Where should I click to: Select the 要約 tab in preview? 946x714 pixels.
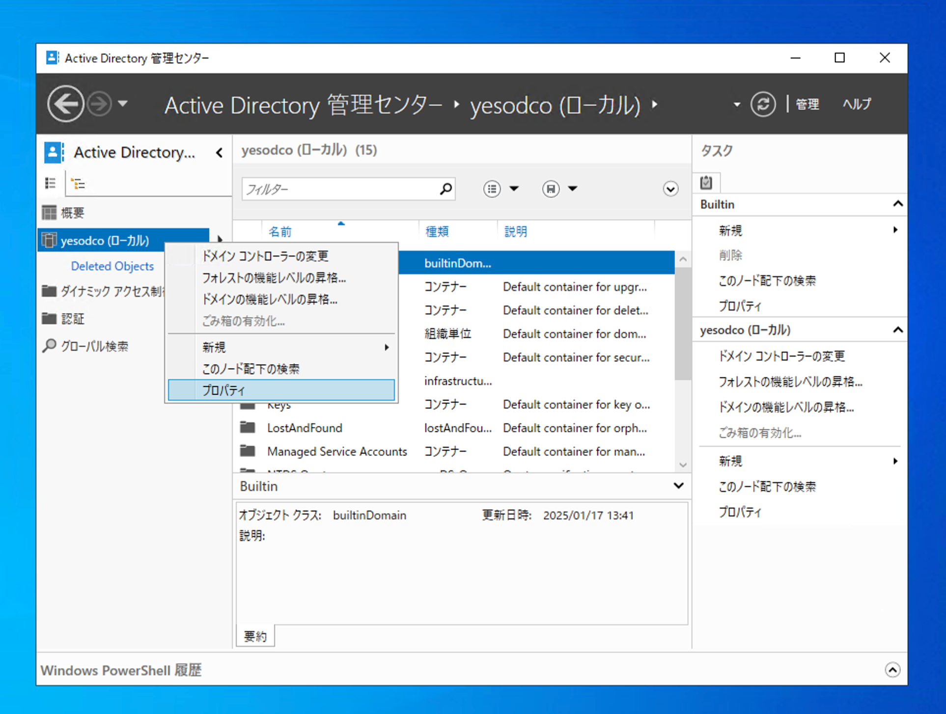(x=255, y=636)
